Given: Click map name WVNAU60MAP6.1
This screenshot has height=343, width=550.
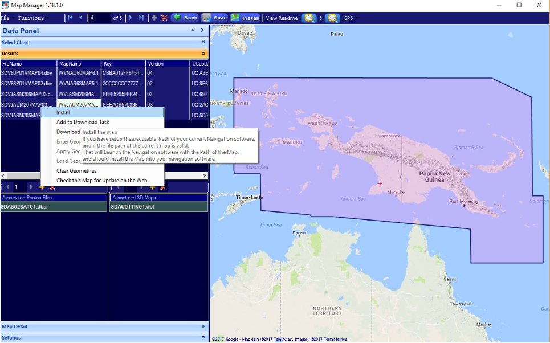Looking at the screenshot, I should coord(79,73).
